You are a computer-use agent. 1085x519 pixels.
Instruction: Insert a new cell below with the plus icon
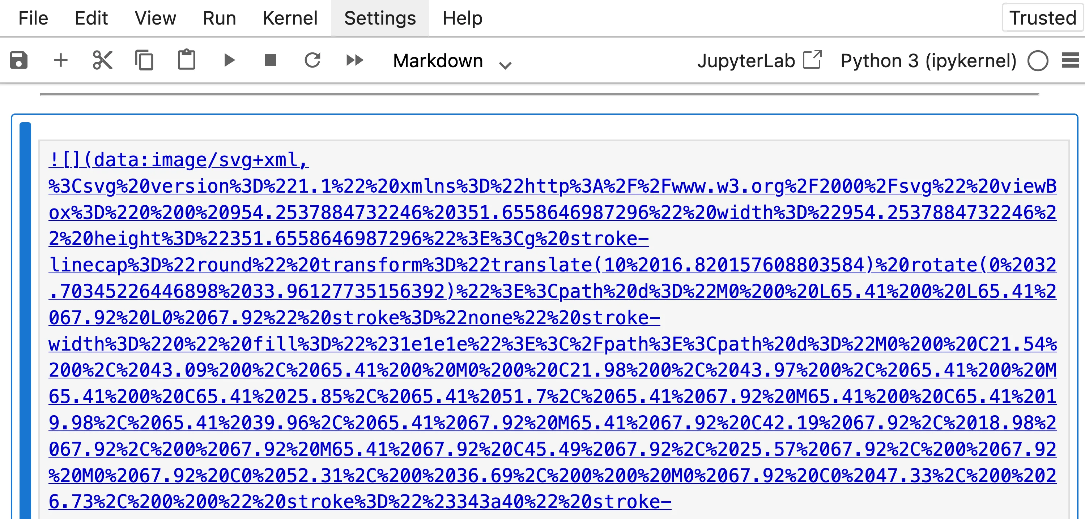click(x=61, y=60)
